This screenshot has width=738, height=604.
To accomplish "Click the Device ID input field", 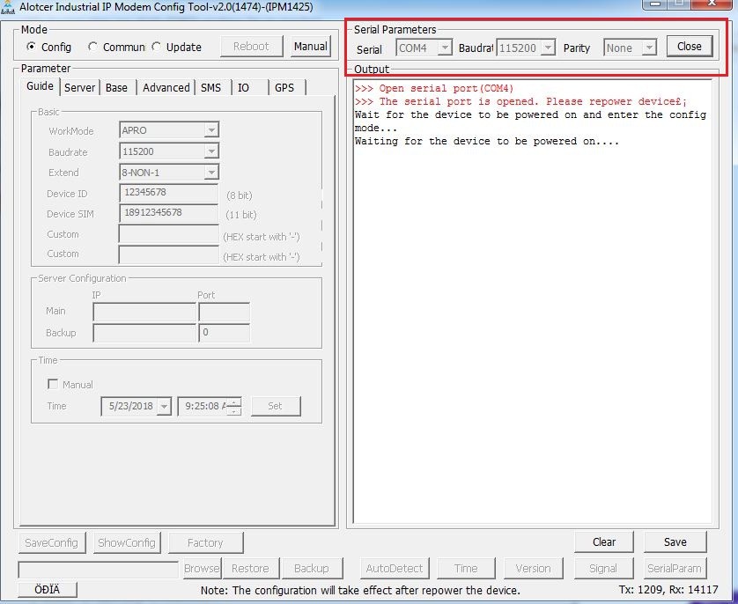I will 168,193.
